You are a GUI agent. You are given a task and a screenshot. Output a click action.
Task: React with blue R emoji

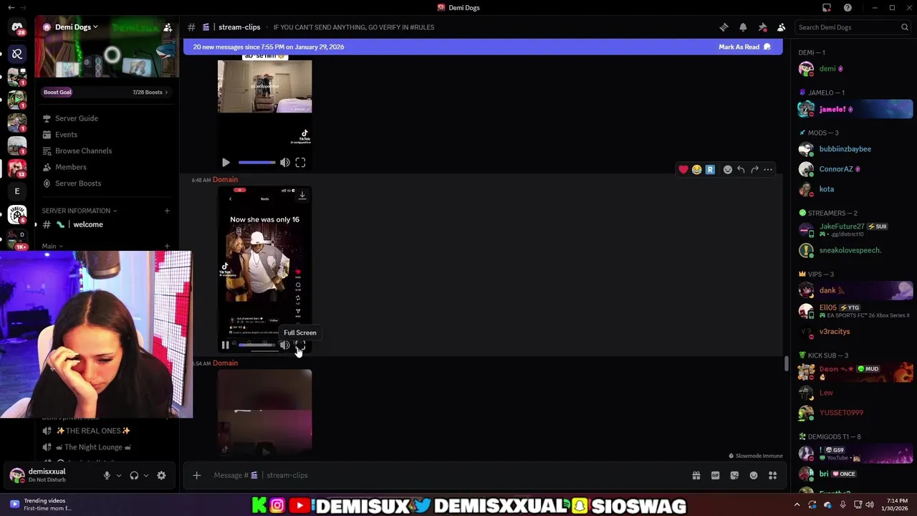point(710,170)
